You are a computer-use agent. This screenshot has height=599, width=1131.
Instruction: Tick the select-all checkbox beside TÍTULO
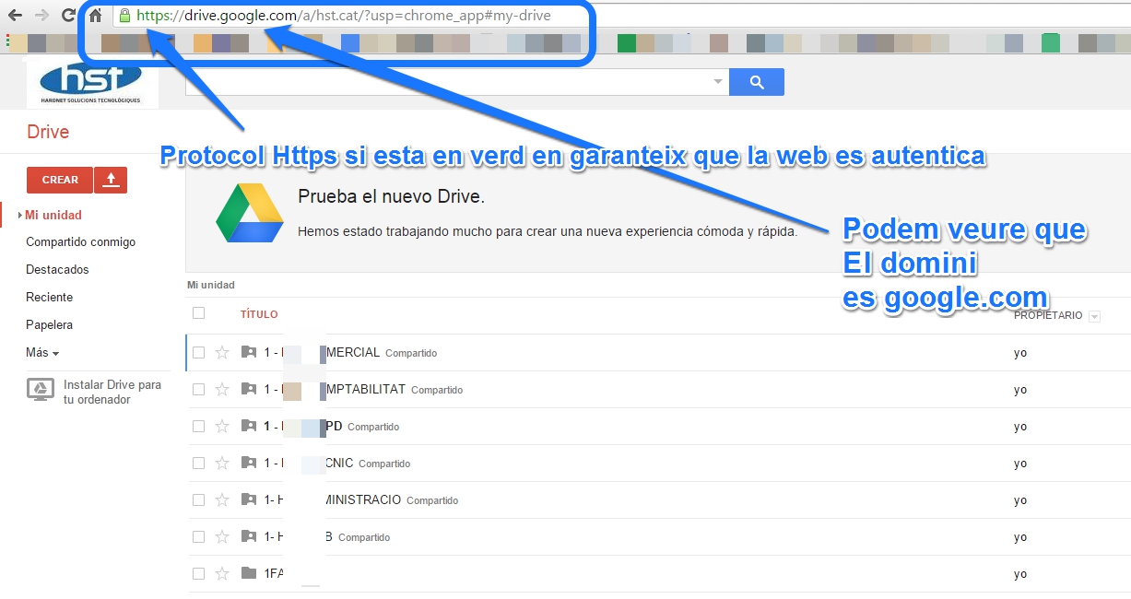tap(198, 313)
